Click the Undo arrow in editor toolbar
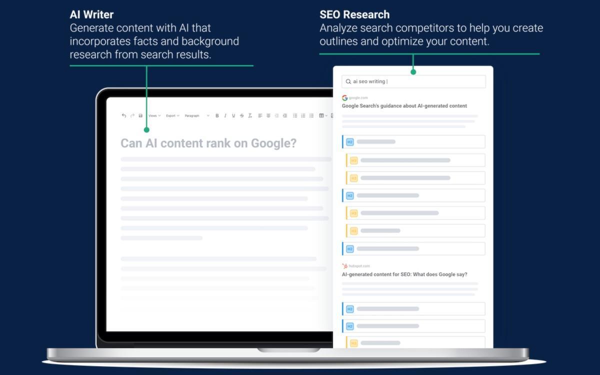This screenshot has width=600, height=375. coord(124,115)
